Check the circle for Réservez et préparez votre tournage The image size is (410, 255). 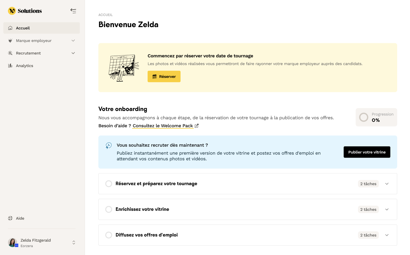click(x=109, y=184)
